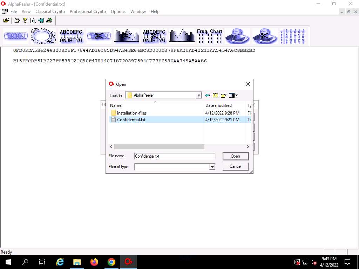
Task: Navigate back with the dialog's arrow icon
Action: [208, 95]
